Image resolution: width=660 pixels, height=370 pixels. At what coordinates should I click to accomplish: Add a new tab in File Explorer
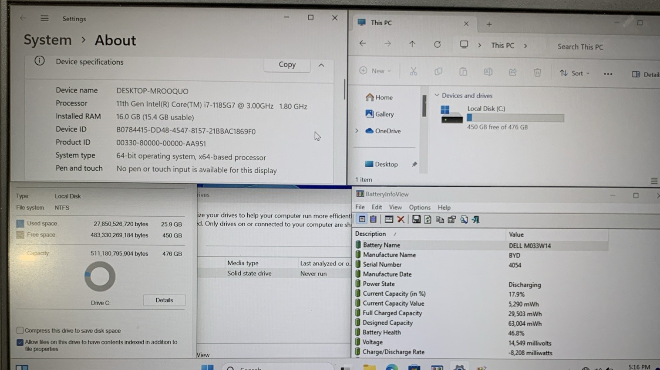coord(489,24)
